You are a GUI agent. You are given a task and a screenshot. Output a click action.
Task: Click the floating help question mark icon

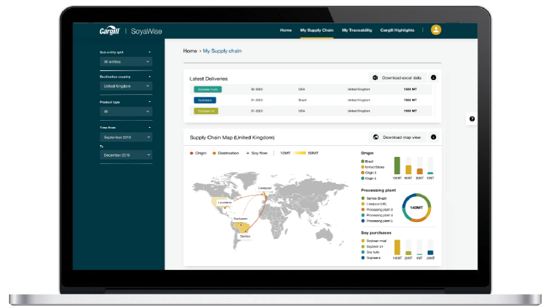pos(472,119)
